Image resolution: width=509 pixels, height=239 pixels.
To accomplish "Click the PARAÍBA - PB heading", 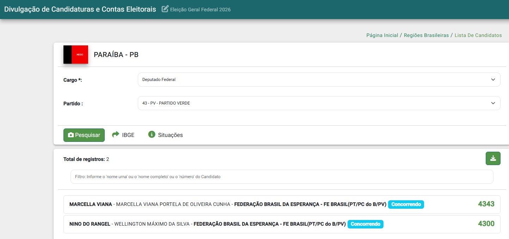I will pyautogui.click(x=116, y=55).
